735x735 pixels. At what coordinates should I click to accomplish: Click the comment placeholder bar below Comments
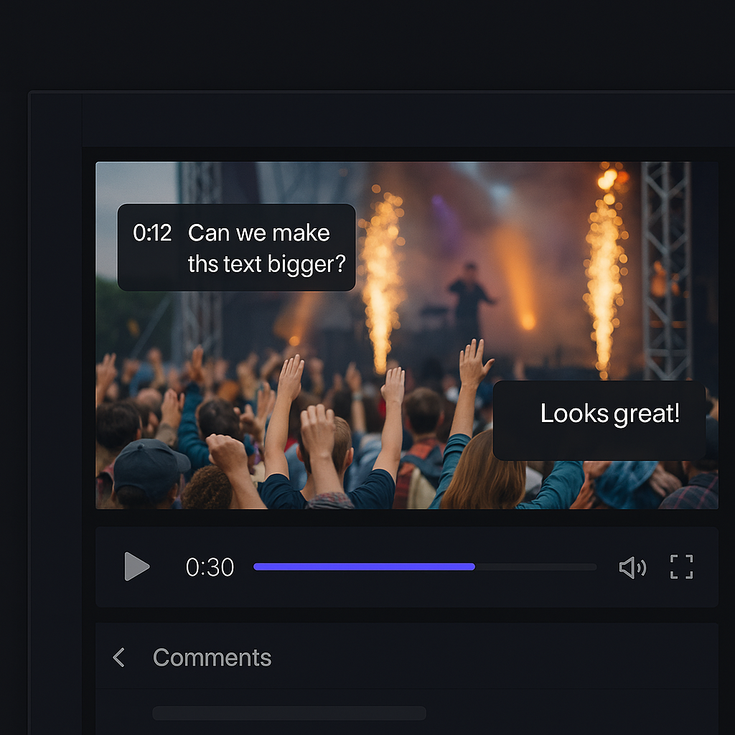pos(289,713)
